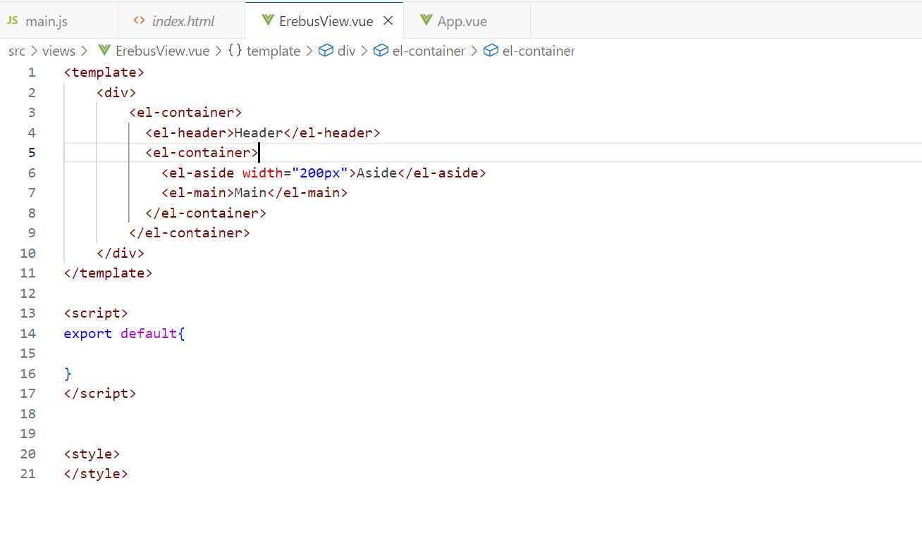Screen dimensions: 922x550
Task: Click line number 5 in the gutter
Action: pos(31,153)
